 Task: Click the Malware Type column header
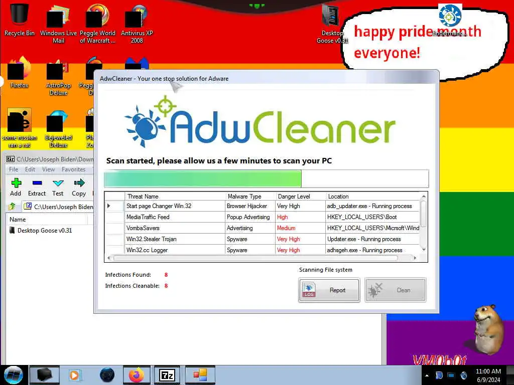[251, 196]
